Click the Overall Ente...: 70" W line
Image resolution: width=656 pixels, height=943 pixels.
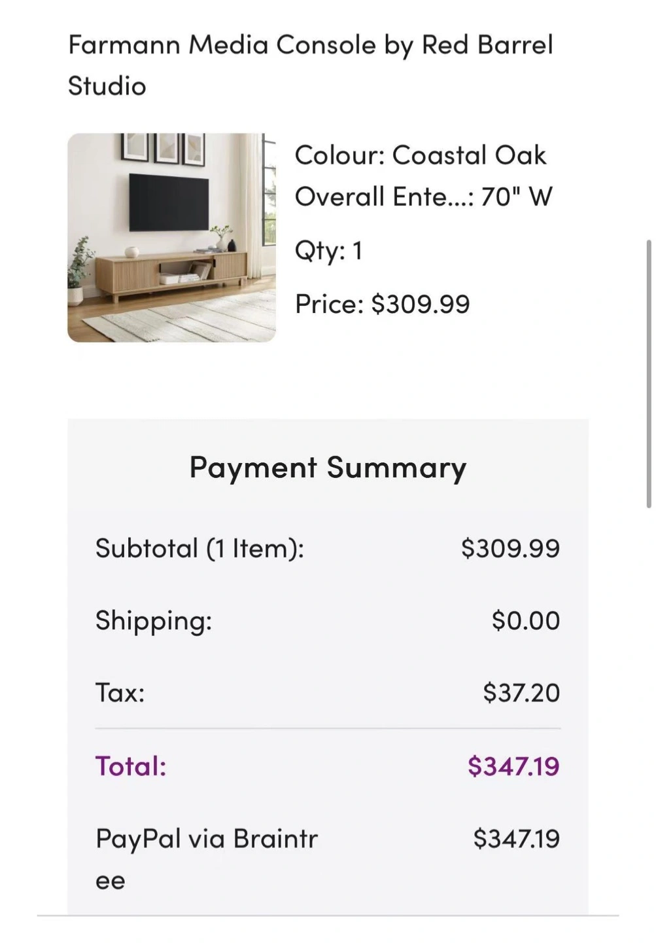(423, 196)
